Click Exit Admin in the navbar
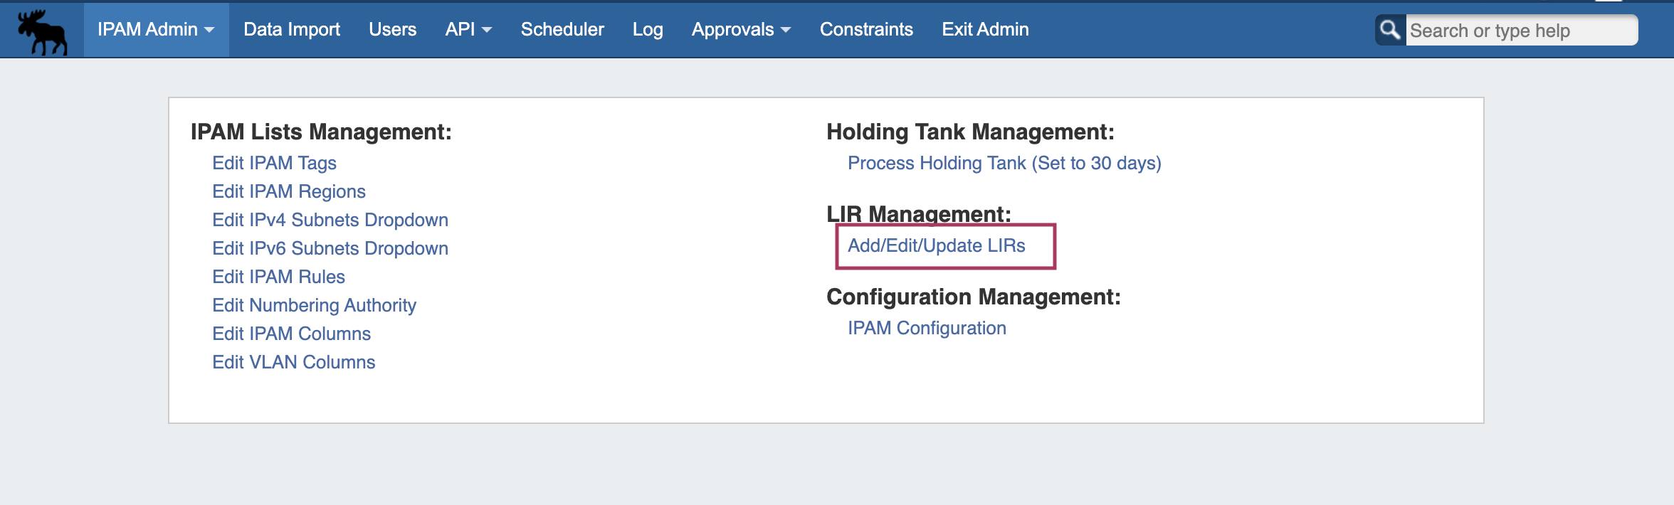Viewport: 1674px width, 505px height. pyautogui.click(x=985, y=30)
